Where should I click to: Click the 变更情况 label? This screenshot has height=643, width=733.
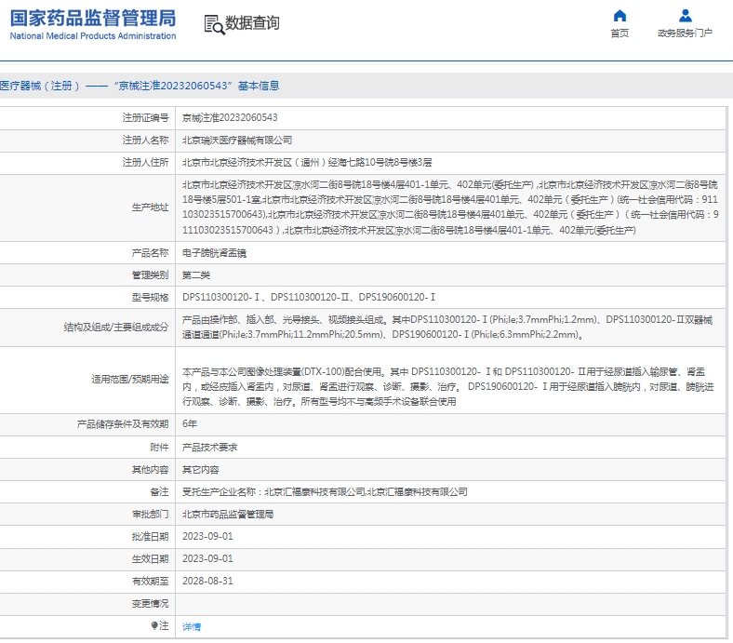[x=150, y=604]
